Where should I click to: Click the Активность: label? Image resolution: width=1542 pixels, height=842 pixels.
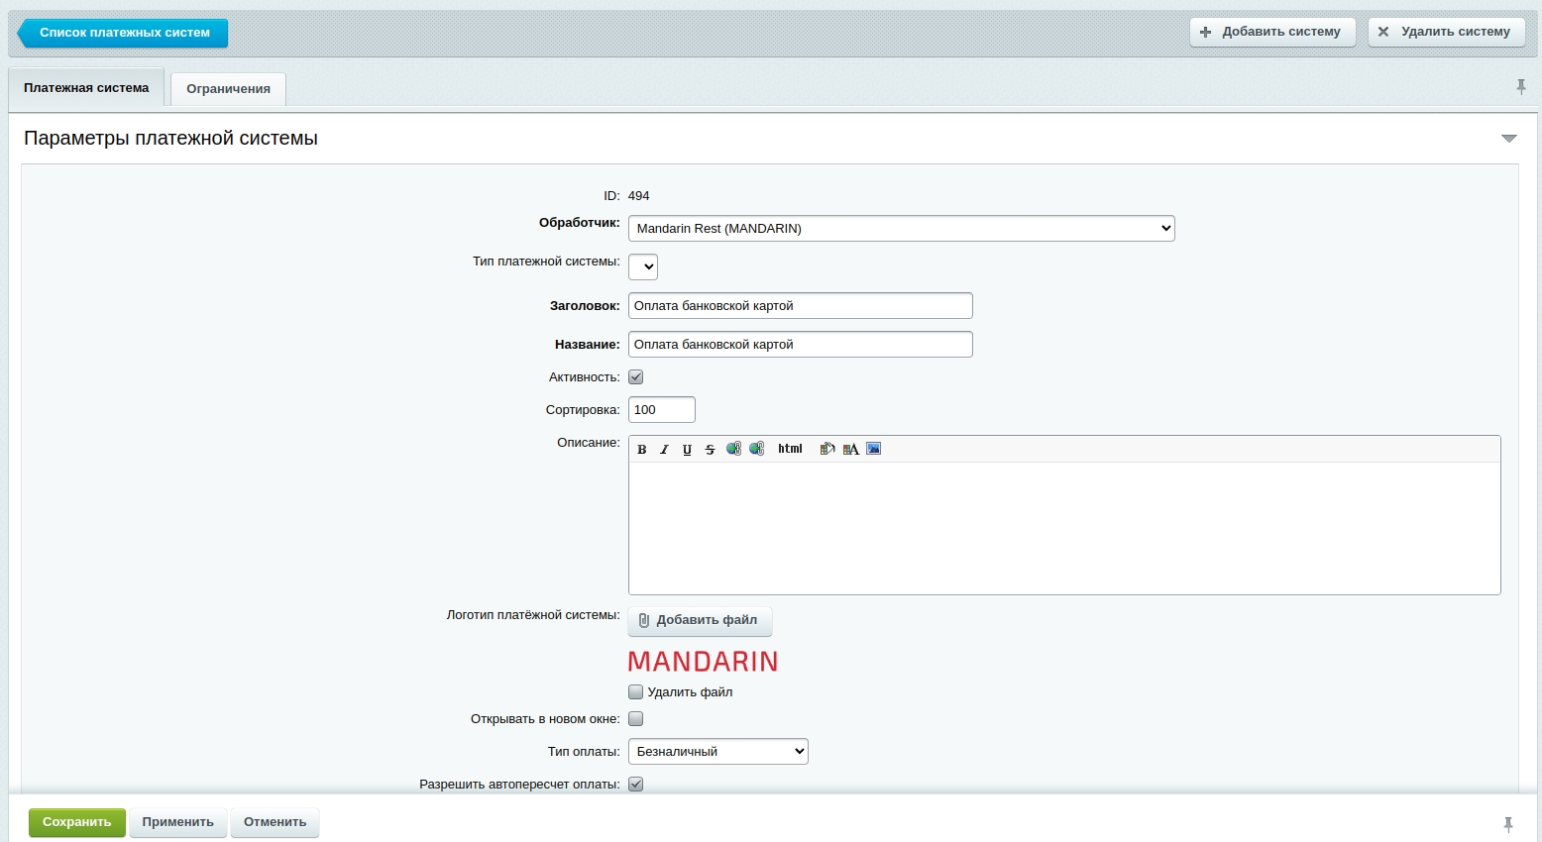[585, 377]
